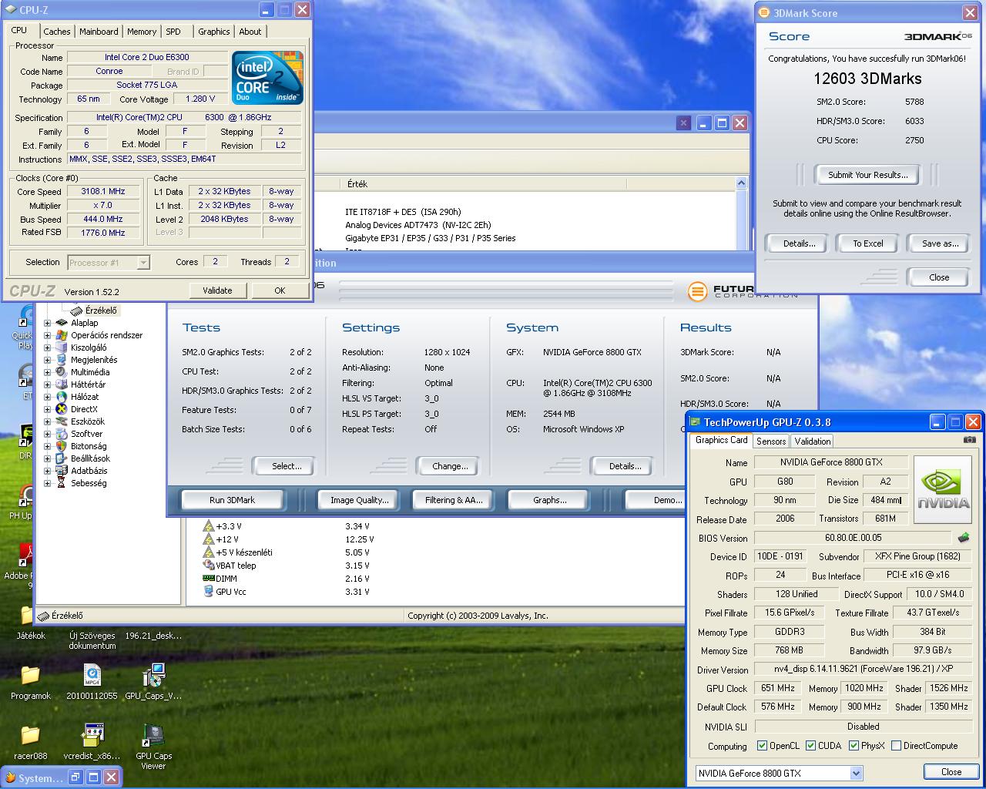Open the Graphics tab in CPU-Z

[213, 32]
